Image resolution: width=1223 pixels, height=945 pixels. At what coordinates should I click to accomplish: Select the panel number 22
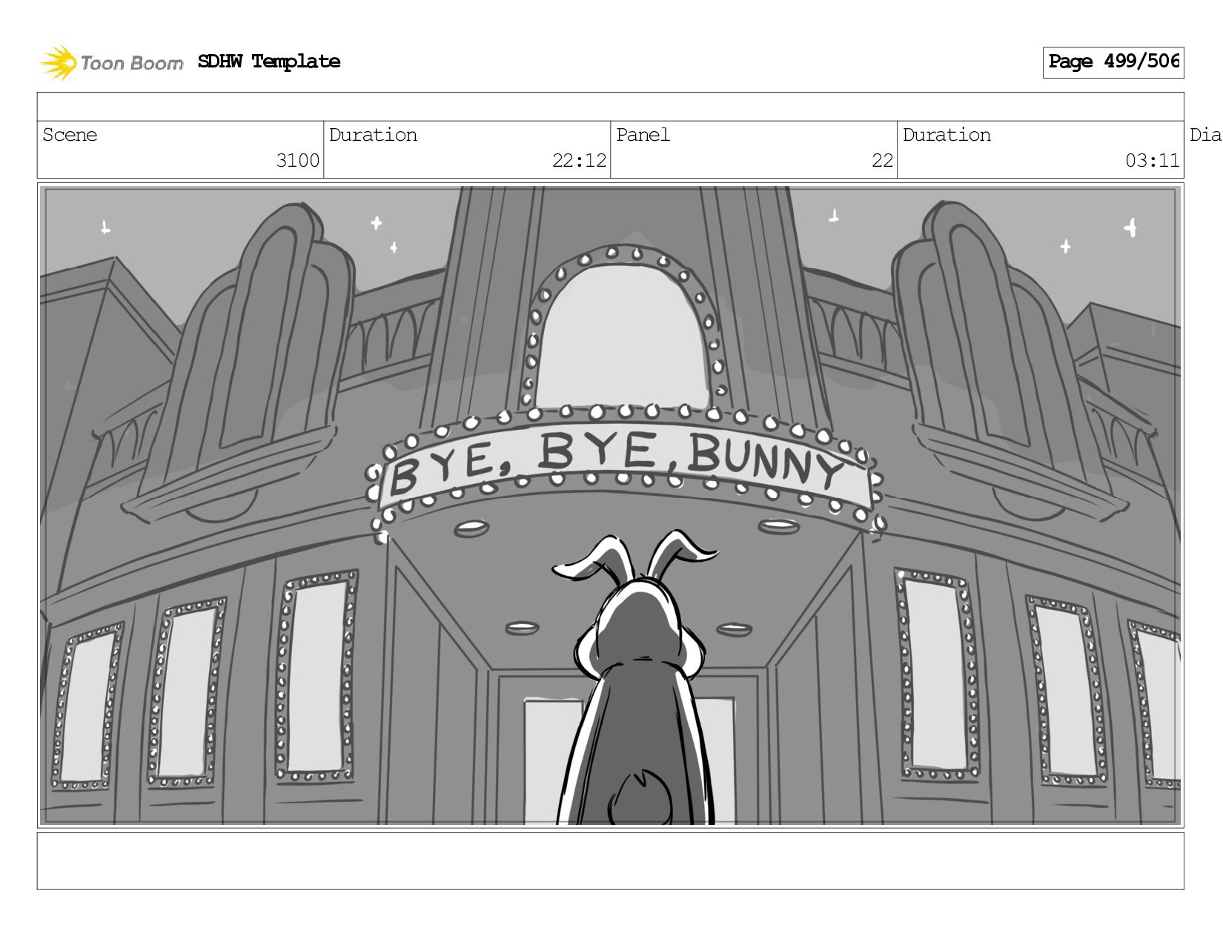click(x=882, y=160)
